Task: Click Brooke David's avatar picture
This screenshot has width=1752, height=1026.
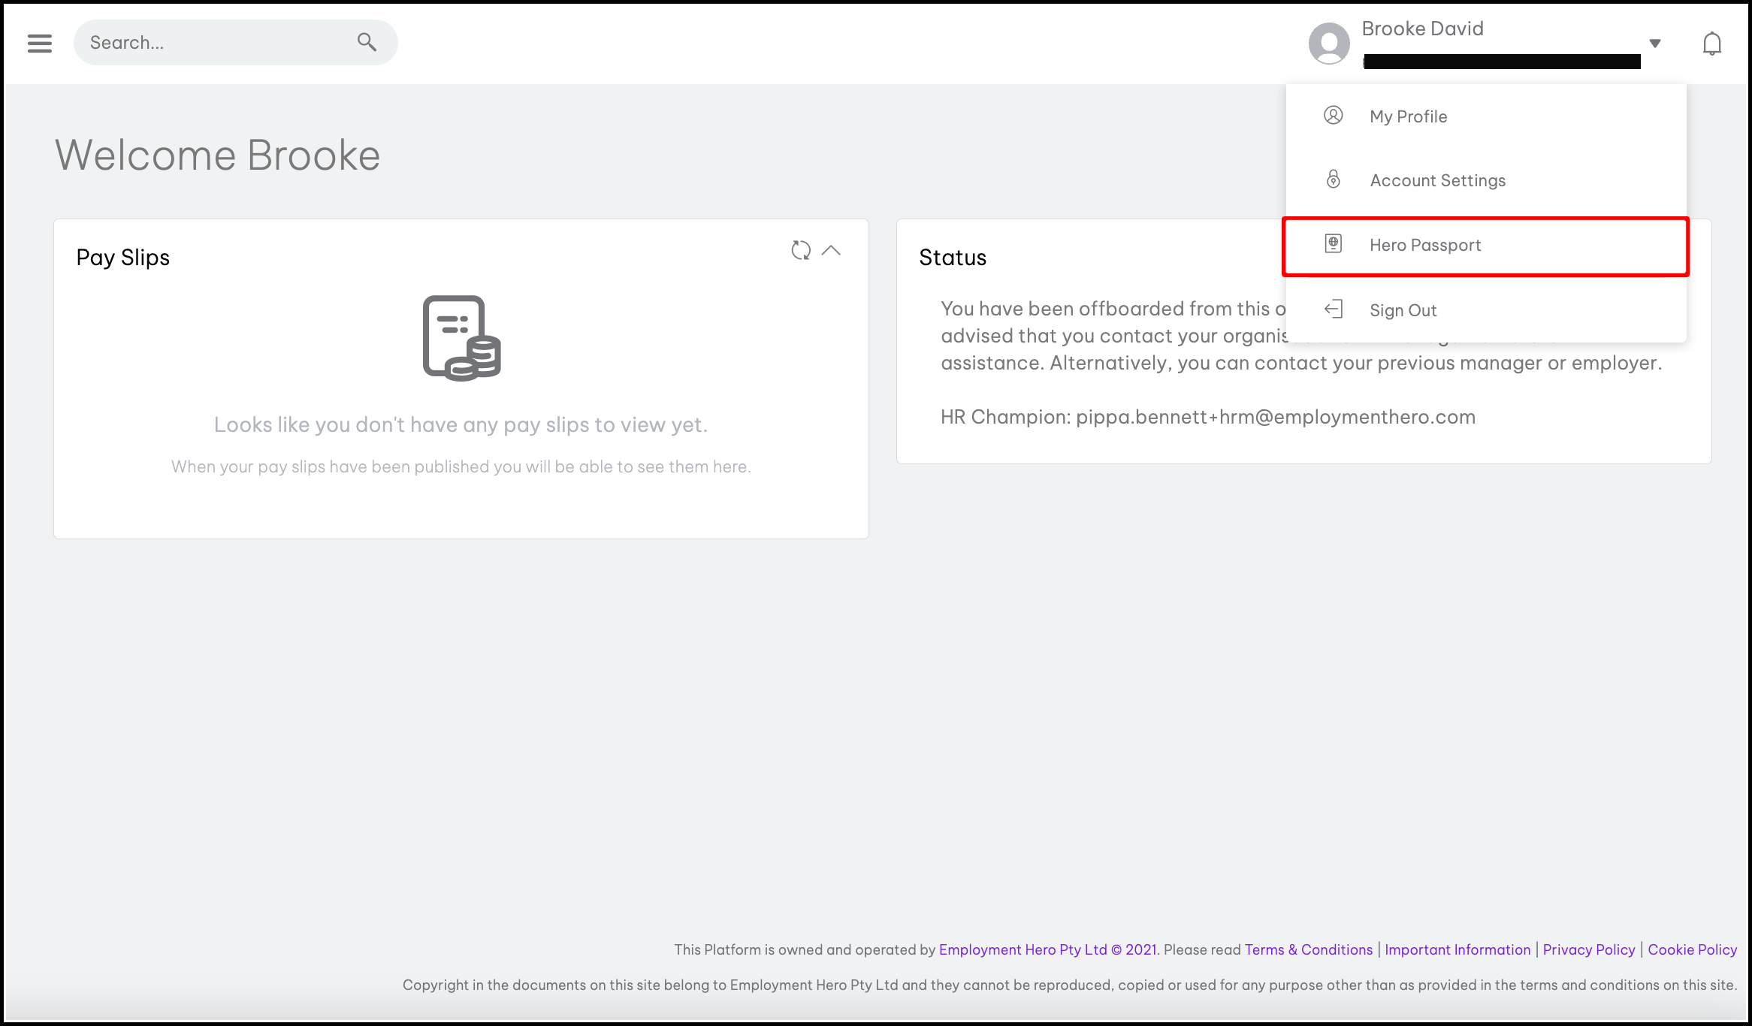Action: [x=1329, y=43]
